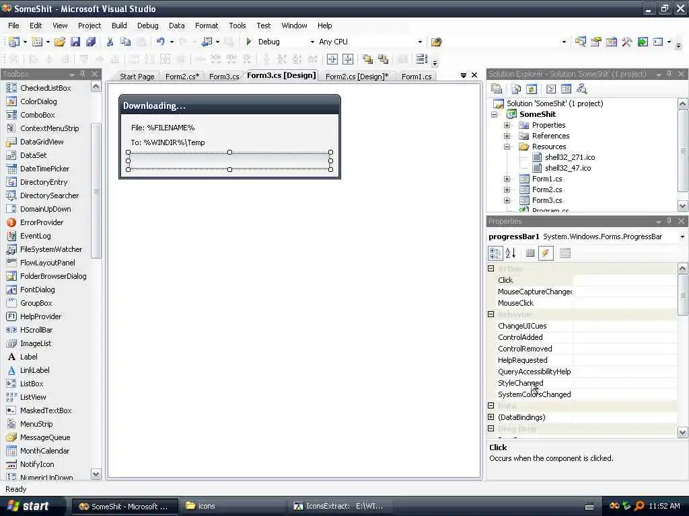Toggle auto-hide pin on Solution Explorer
The width and height of the screenshot is (689, 516).
pos(669,74)
